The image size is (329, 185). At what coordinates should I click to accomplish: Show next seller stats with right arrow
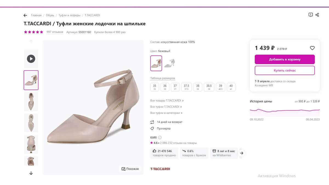pyautogui.click(x=242, y=153)
